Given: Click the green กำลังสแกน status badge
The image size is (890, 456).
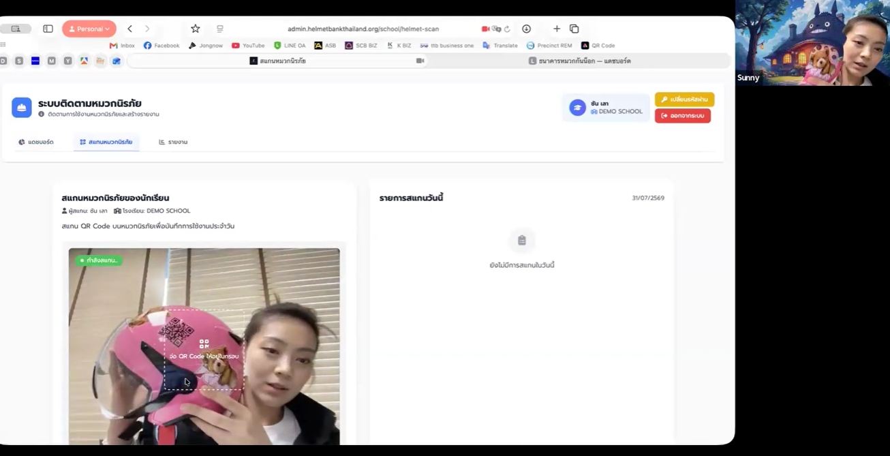Looking at the screenshot, I should [99, 260].
